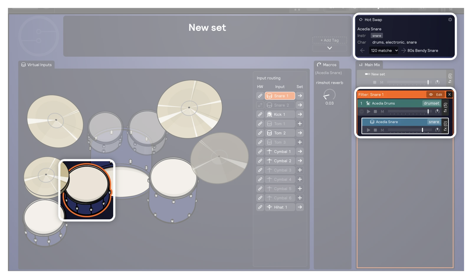Play the Acedia Snare track
The image size is (472, 279).
click(368, 130)
